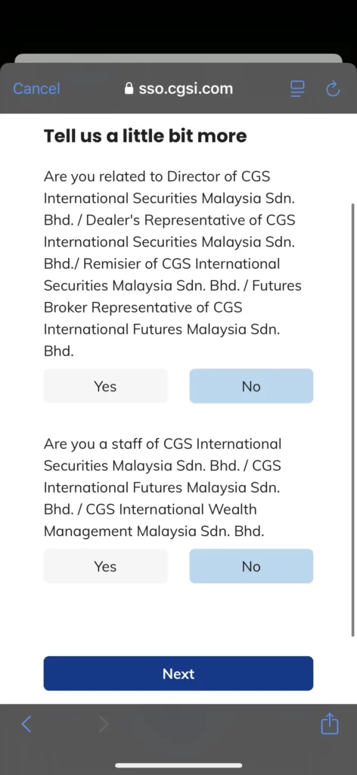Viewport: 357px width, 775px height.
Task: Tap the padlock icon beside the URL
Action: click(129, 89)
